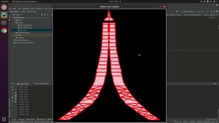Open Activities overview
The image size is (219, 123).
click(5, 1)
